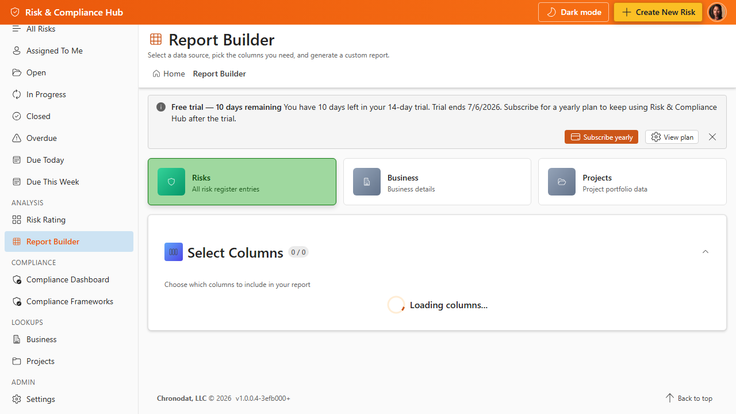The width and height of the screenshot is (736, 414).
Task: Click the Report Builder breadcrumb text
Action: (x=220, y=74)
